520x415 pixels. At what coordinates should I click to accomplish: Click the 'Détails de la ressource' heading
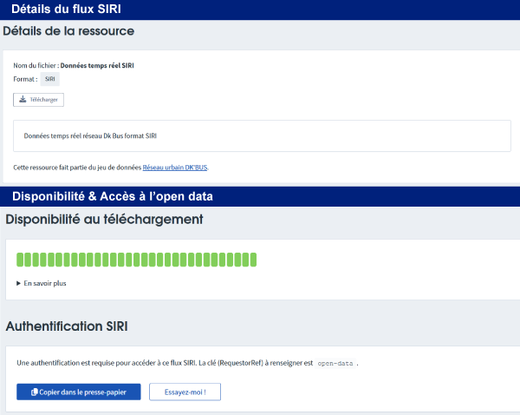click(x=68, y=31)
